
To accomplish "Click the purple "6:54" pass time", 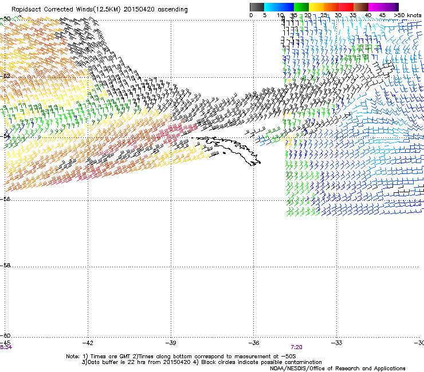I will [6, 347].
